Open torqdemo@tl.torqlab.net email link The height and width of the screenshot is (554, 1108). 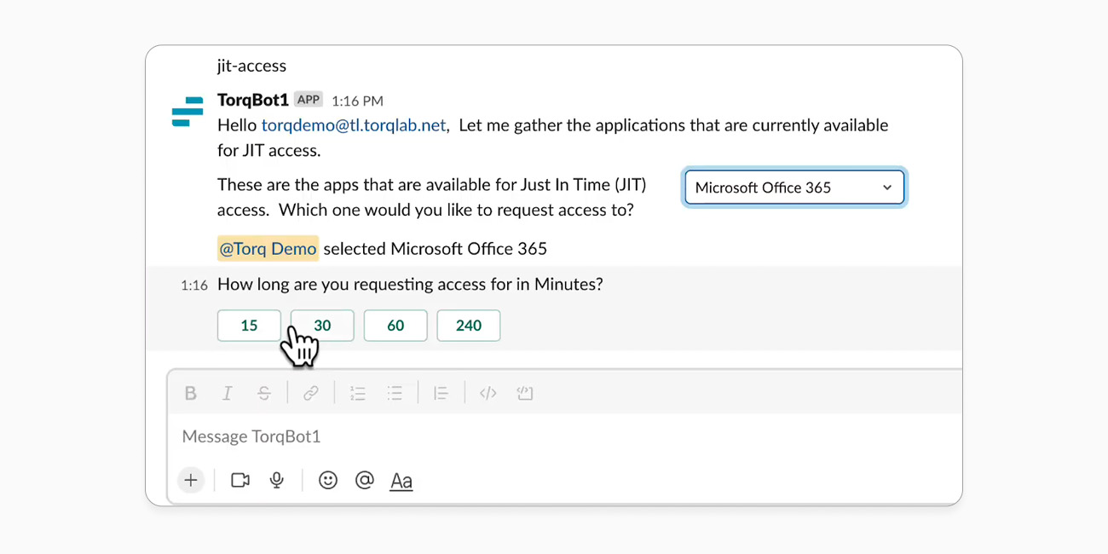354,125
